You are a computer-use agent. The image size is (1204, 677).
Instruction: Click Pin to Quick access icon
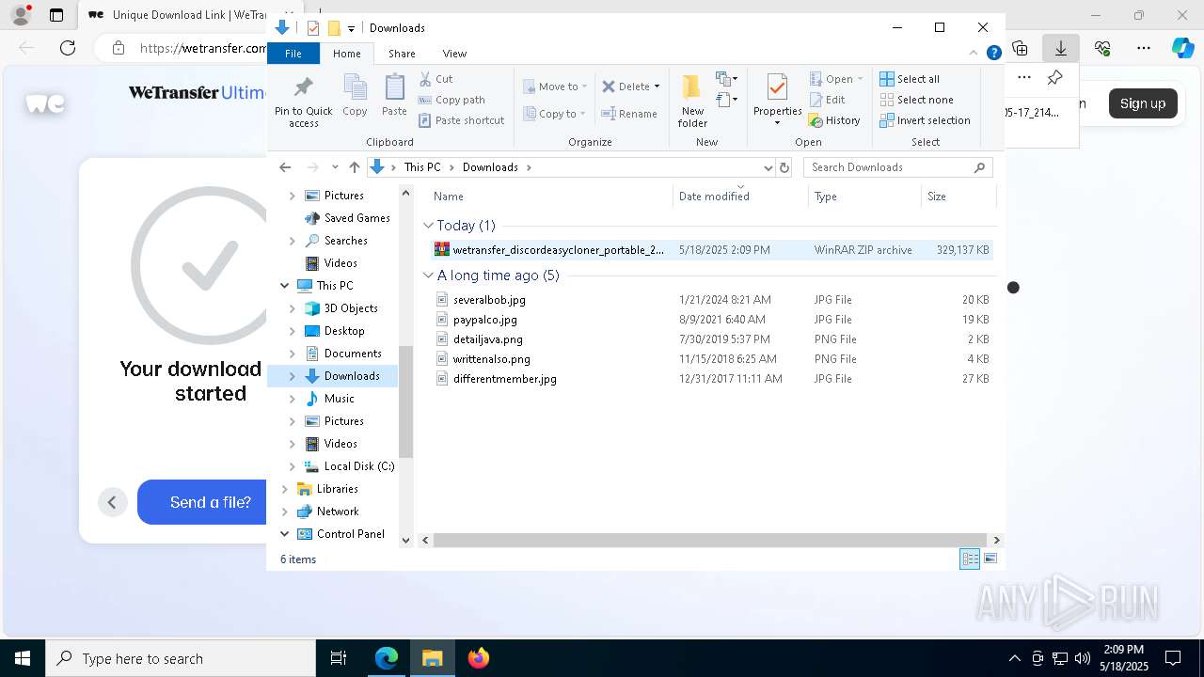tap(303, 102)
